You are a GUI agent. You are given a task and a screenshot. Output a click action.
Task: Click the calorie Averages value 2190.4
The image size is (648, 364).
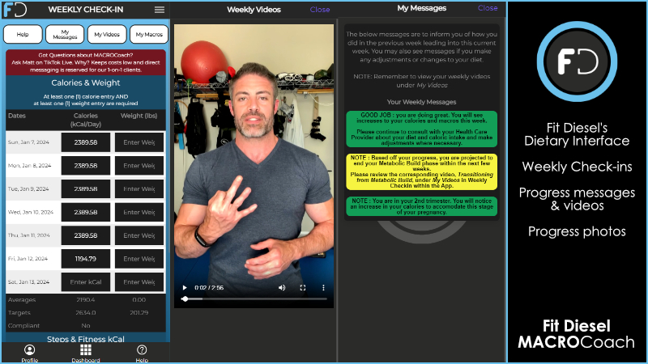(x=86, y=300)
